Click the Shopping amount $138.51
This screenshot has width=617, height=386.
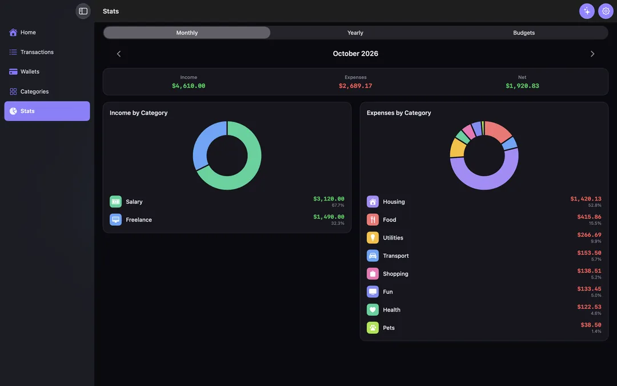[x=589, y=271]
